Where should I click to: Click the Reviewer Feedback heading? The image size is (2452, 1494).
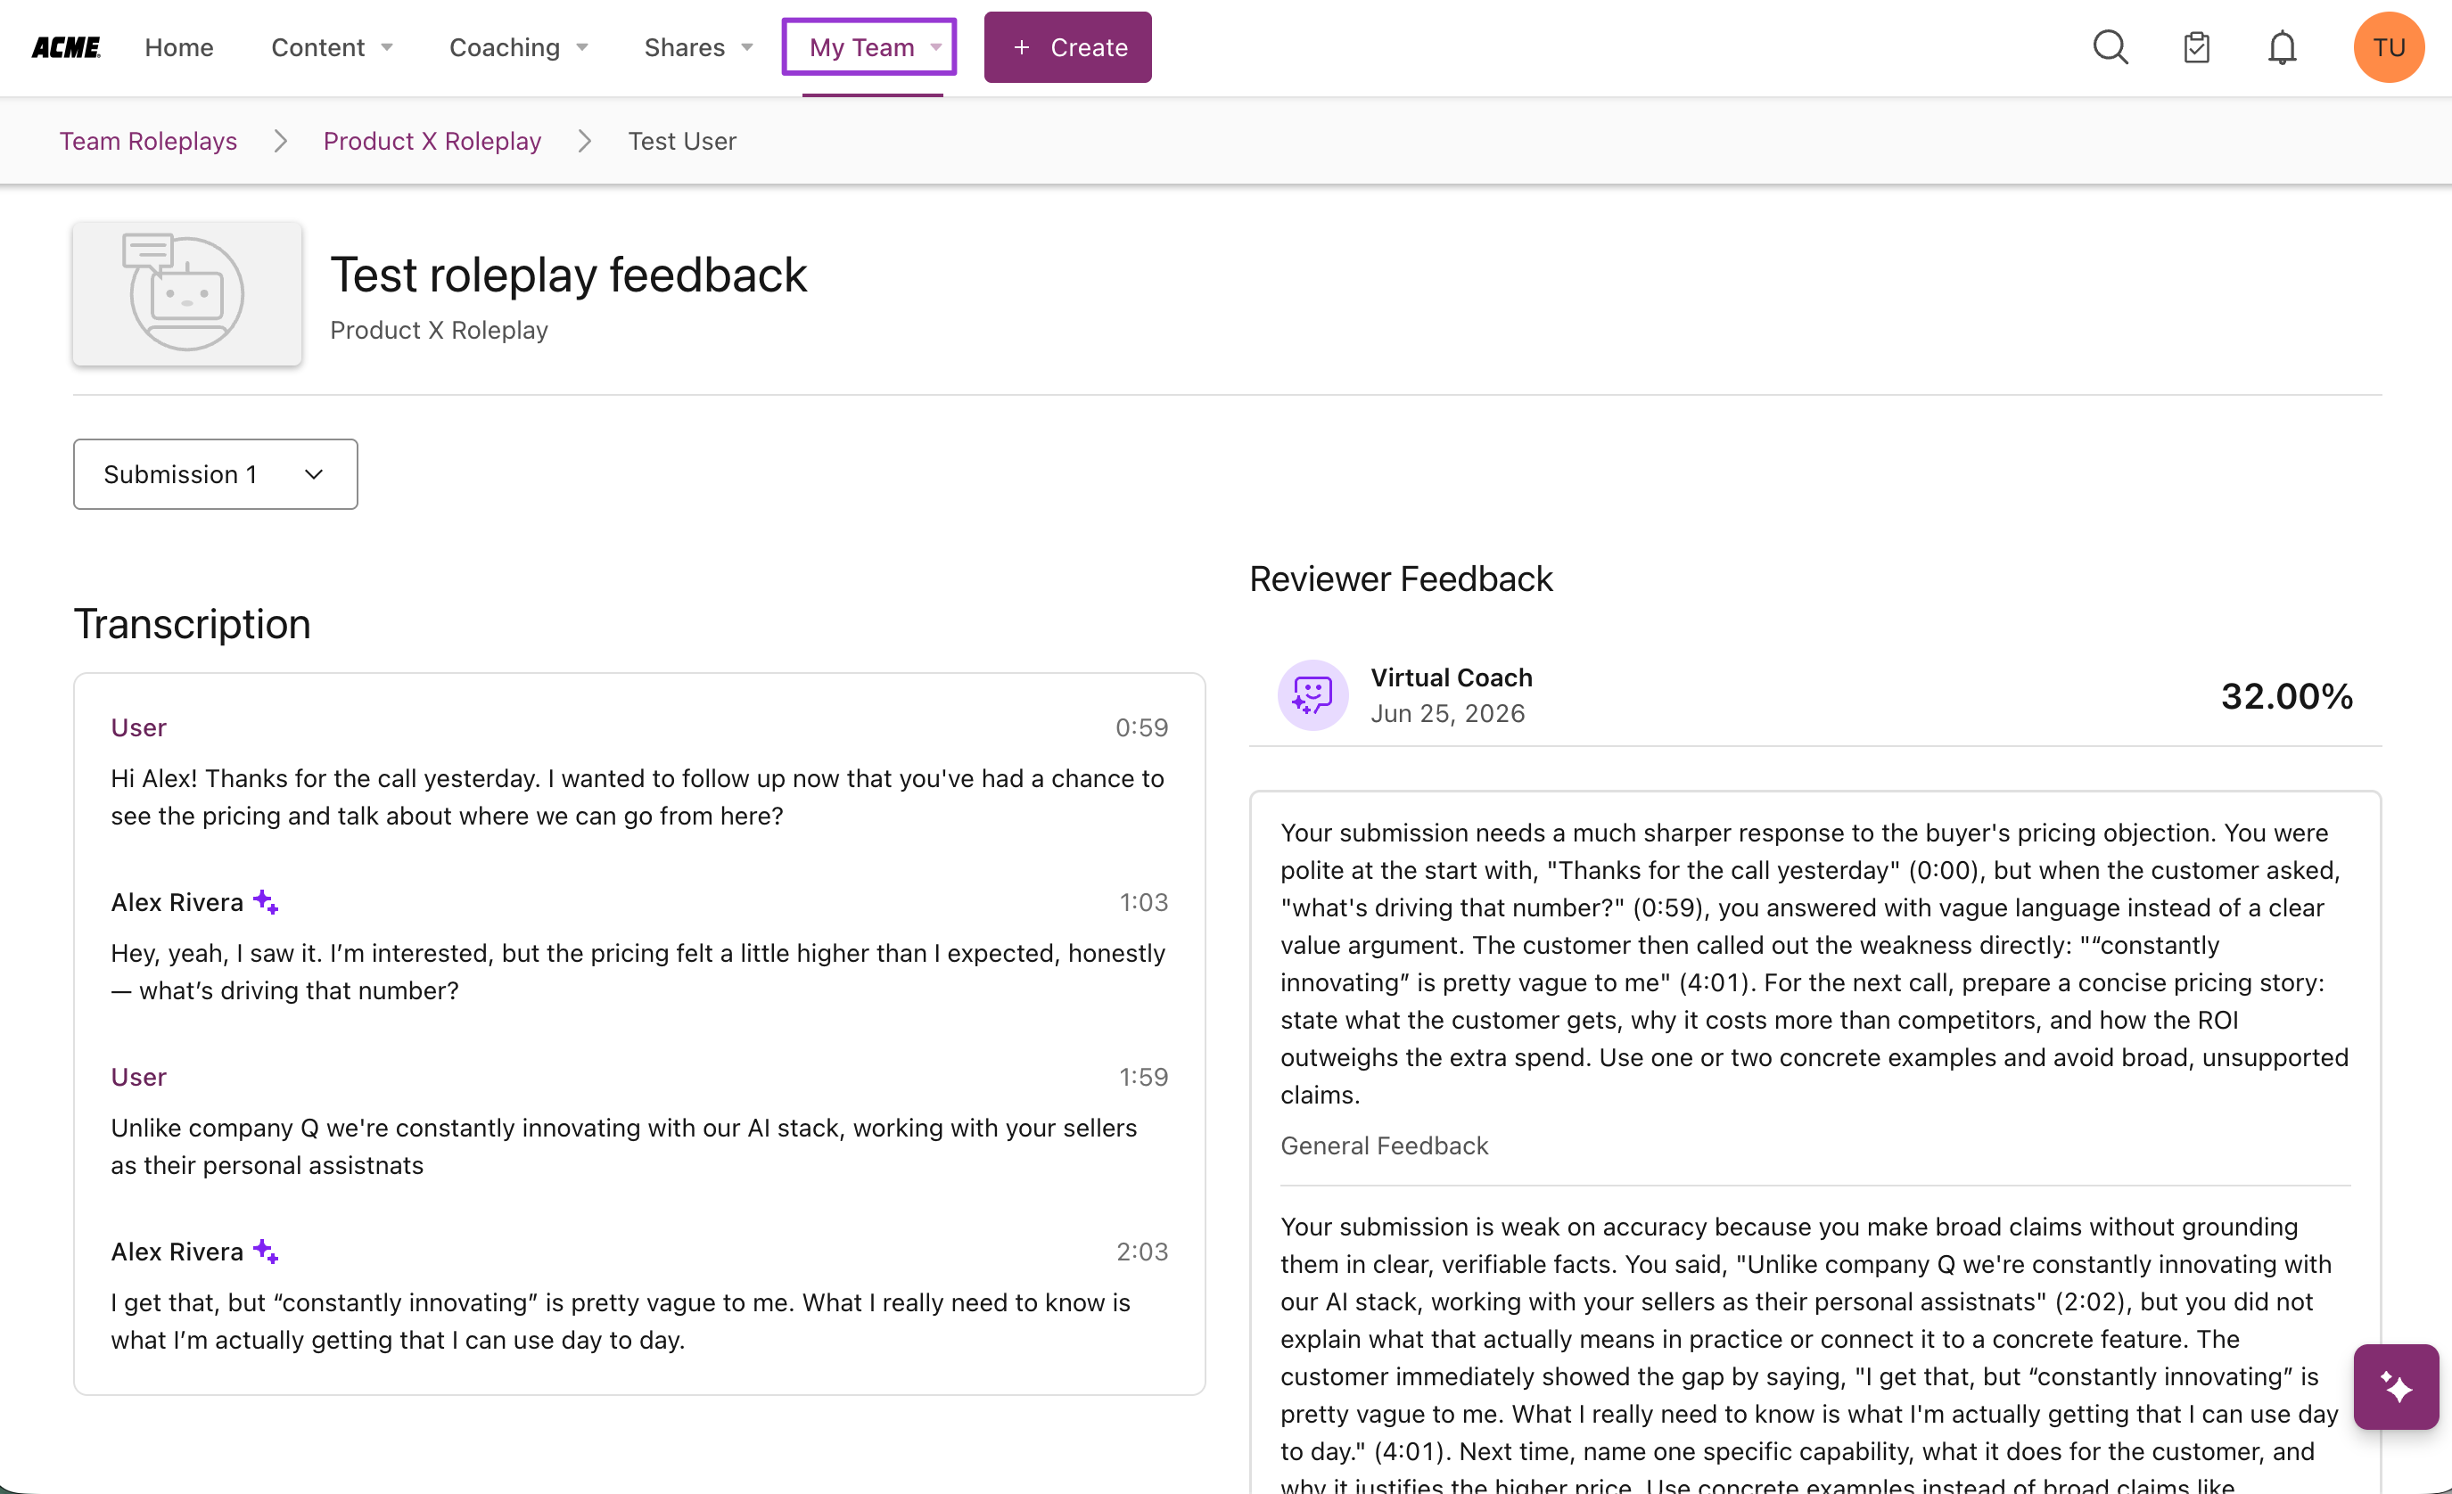point(1400,579)
